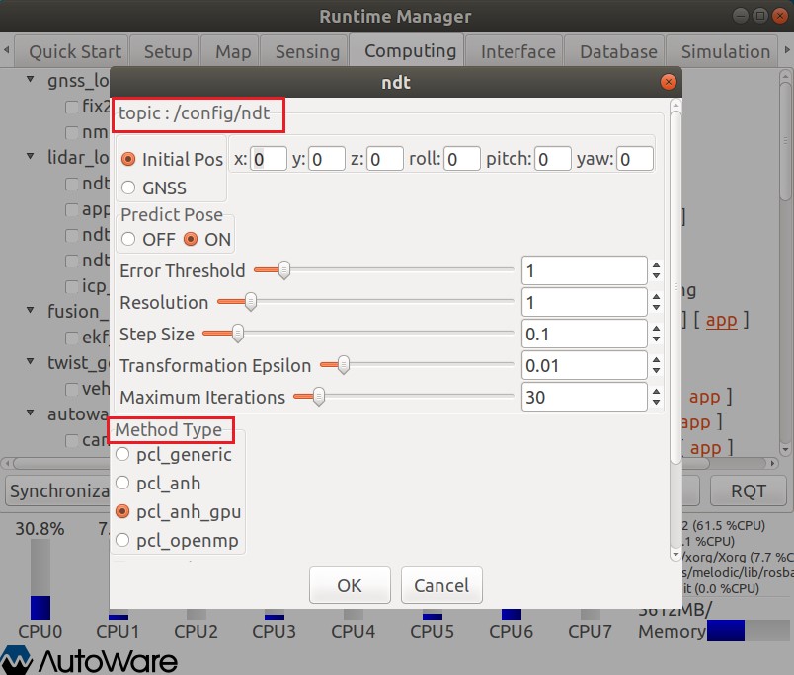Image resolution: width=794 pixels, height=675 pixels.
Task: Open the Simulation tab
Action: click(722, 51)
